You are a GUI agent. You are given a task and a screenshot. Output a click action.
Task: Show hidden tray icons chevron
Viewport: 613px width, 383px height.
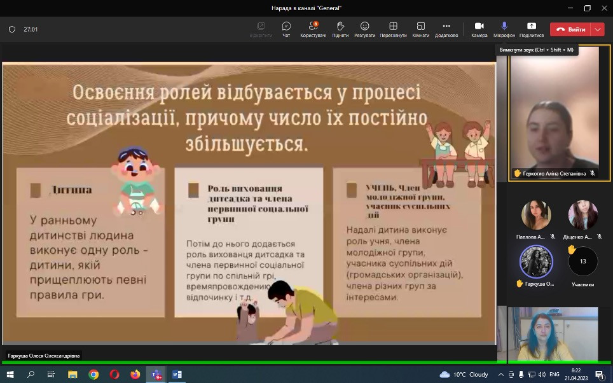pos(501,374)
